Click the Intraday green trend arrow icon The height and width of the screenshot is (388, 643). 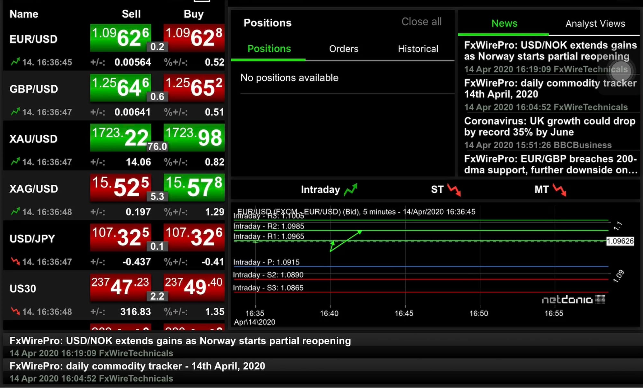[350, 189]
